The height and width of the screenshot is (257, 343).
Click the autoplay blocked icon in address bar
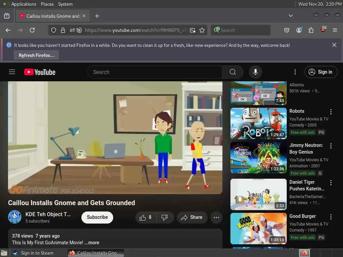[x=79, y=30]
